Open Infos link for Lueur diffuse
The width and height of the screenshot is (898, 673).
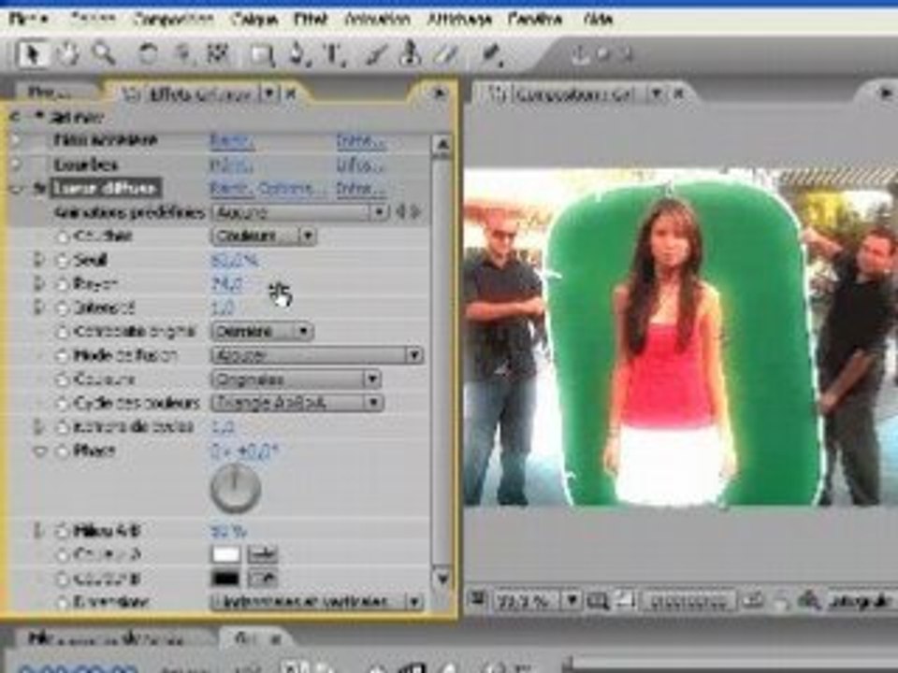361,188
